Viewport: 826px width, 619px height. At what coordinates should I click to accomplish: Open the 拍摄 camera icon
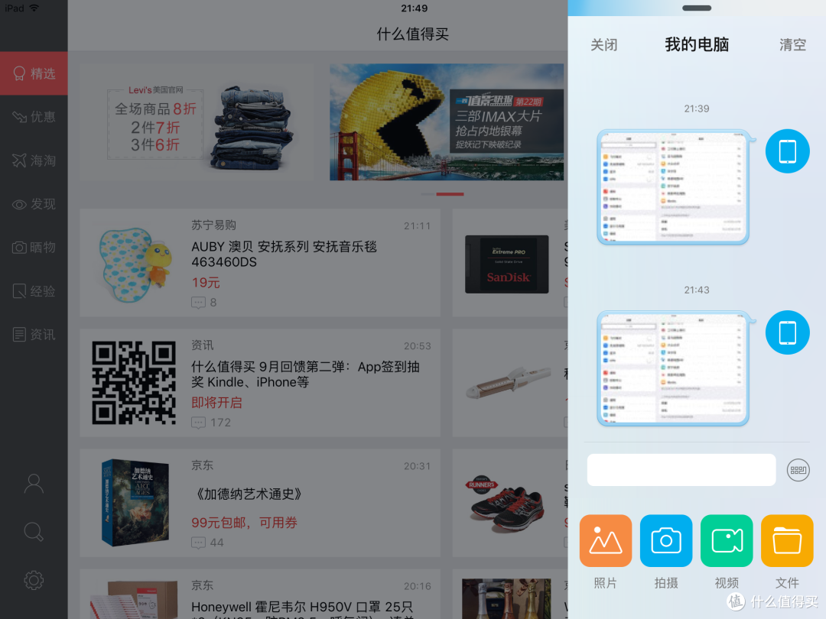click(x=666, y=540)
